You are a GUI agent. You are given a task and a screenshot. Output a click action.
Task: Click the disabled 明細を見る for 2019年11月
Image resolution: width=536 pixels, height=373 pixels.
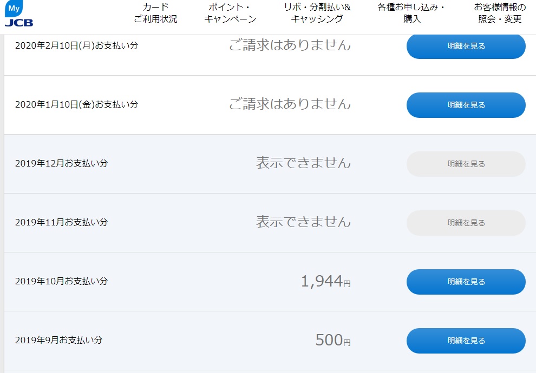[x=465, y=222]
